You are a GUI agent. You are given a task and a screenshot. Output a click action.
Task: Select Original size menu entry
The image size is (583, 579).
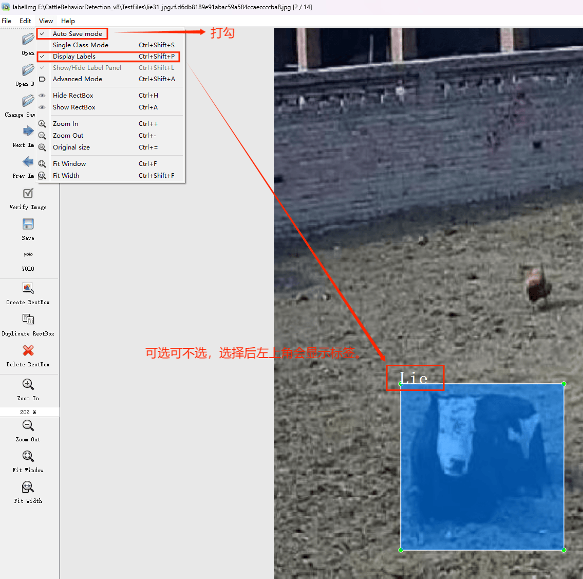click(110, 147)
